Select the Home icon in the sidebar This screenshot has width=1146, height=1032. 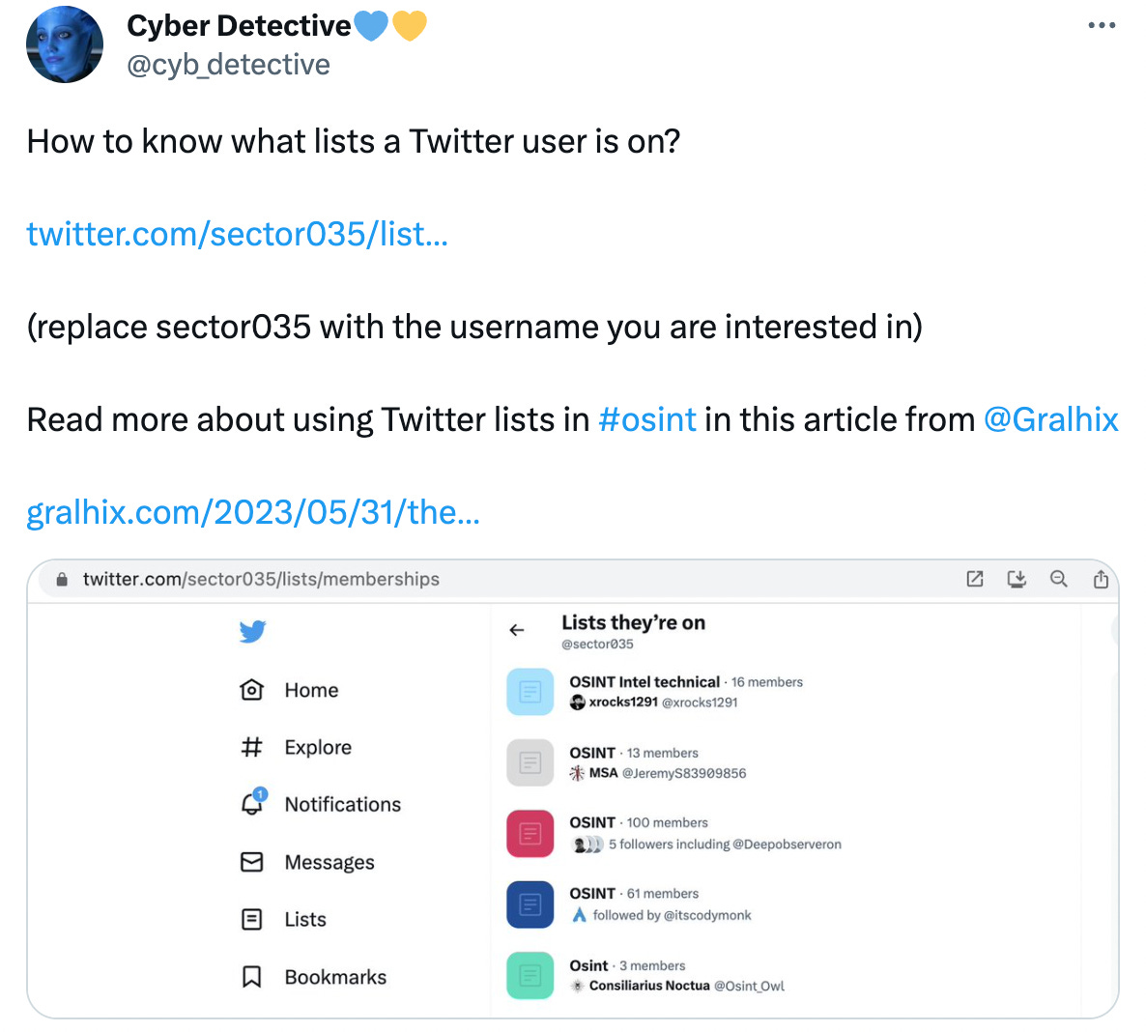[x=251, y=690]
